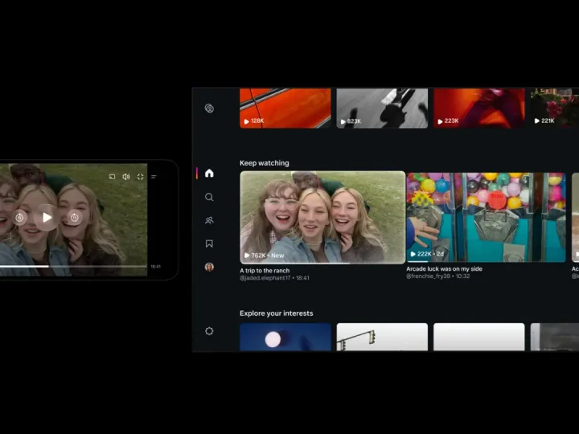Viewport: 579px width, 434px height.
Task: Select the 'A trip to the ranch' title
Action: [265, 271]
